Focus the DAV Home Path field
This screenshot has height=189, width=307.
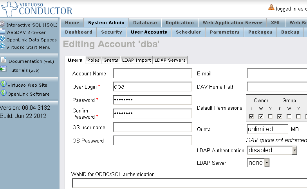point(277,87)
